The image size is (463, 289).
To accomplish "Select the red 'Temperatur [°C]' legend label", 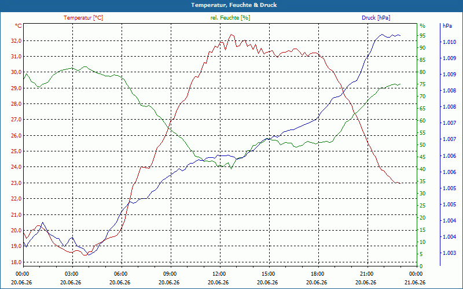I will point(83,18).
